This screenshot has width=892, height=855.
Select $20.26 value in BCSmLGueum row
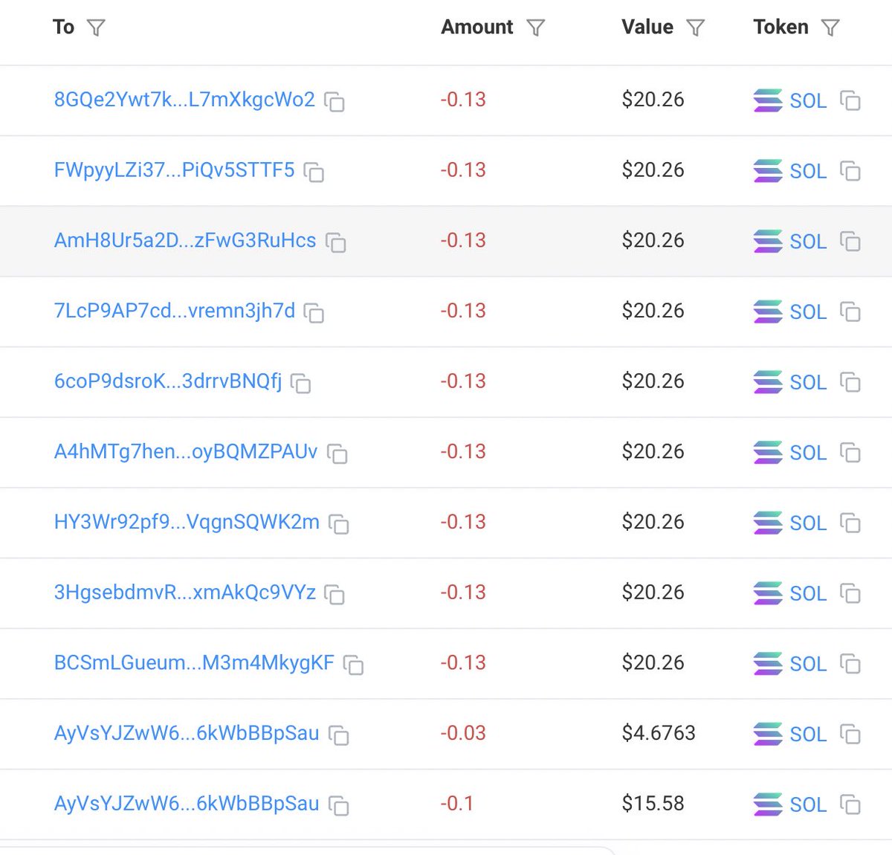tap(653, 662)
